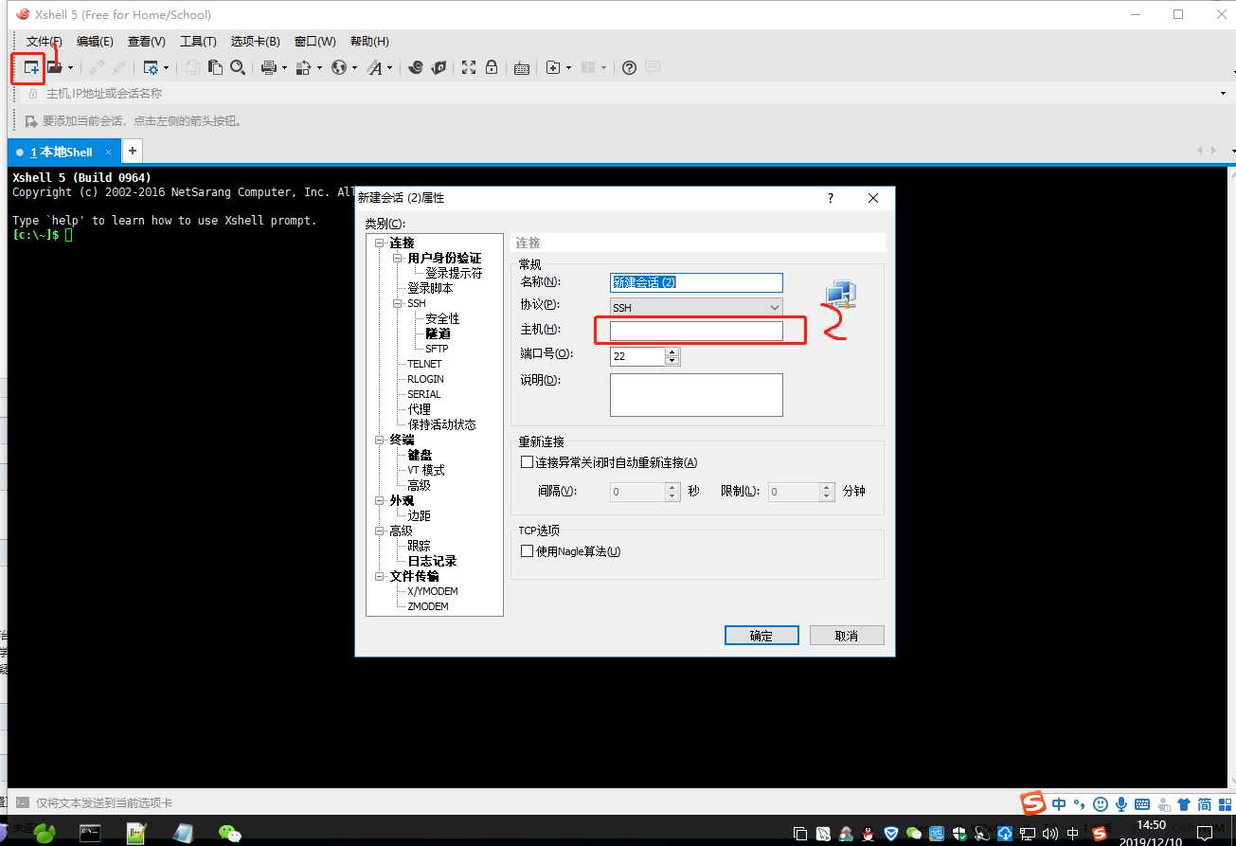This screenshot has width=1236, height=846.
Task: Select 用户身份验证 in the category tree
Action: [x=444, y=258]
